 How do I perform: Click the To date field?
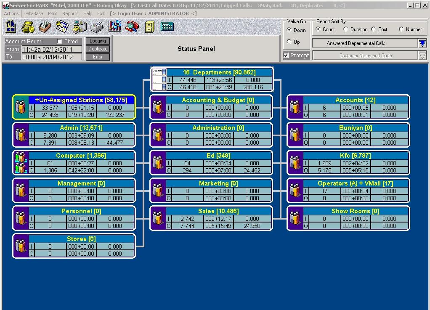pyautogui.click(x=52, y=57)
